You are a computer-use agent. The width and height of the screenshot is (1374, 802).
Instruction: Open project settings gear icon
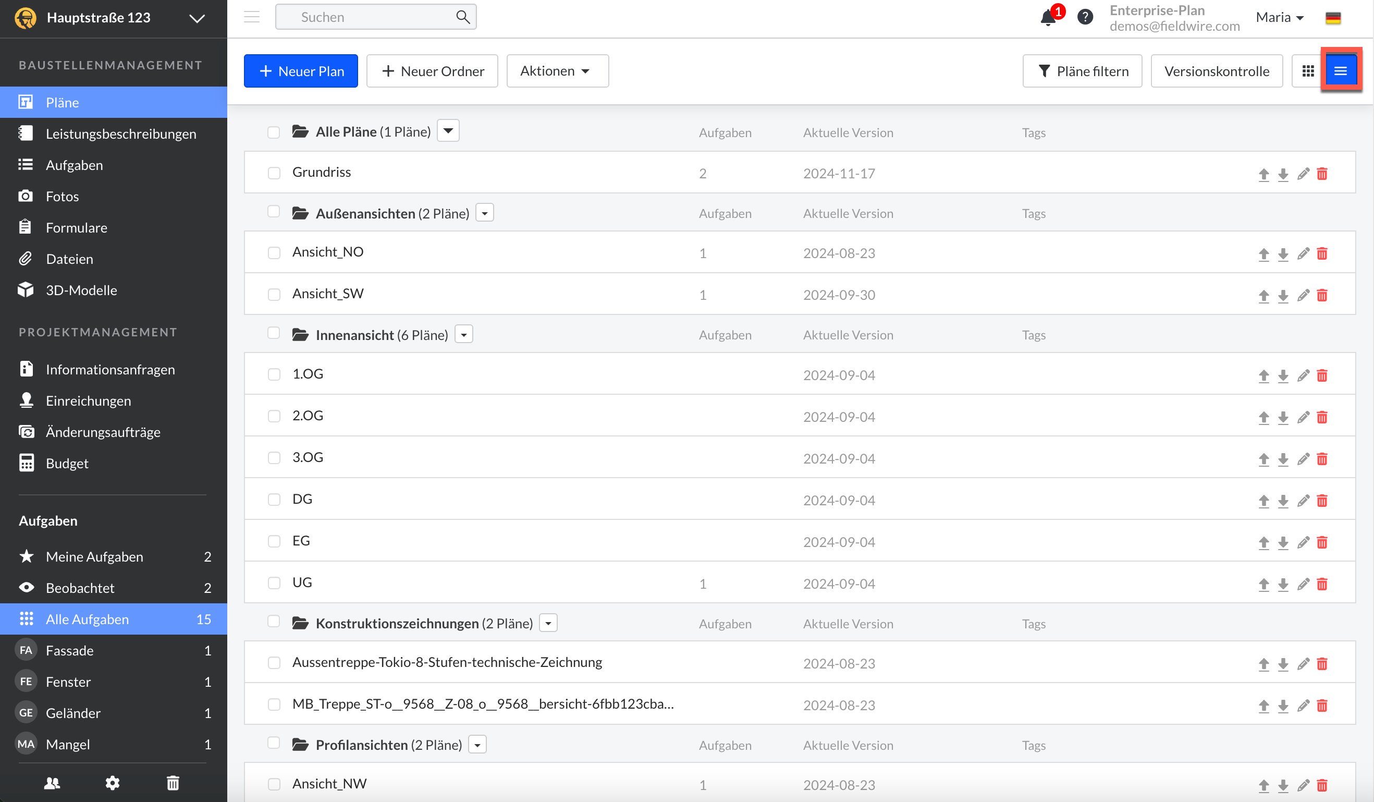click(x=112, y=783)
